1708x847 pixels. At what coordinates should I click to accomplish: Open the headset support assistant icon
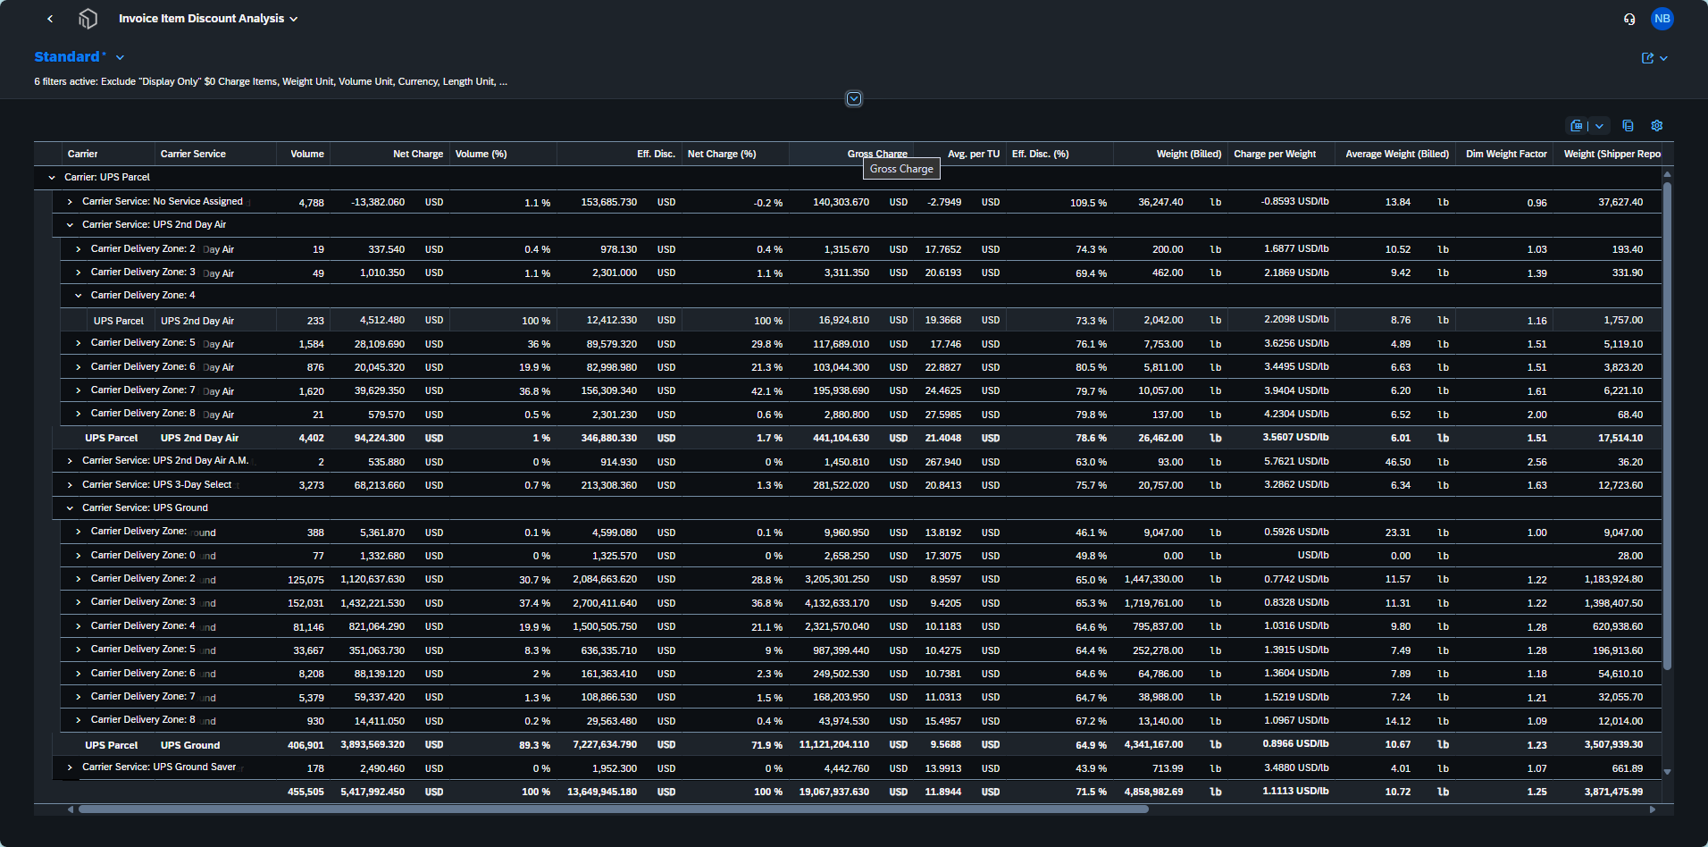pos(1629,19)
